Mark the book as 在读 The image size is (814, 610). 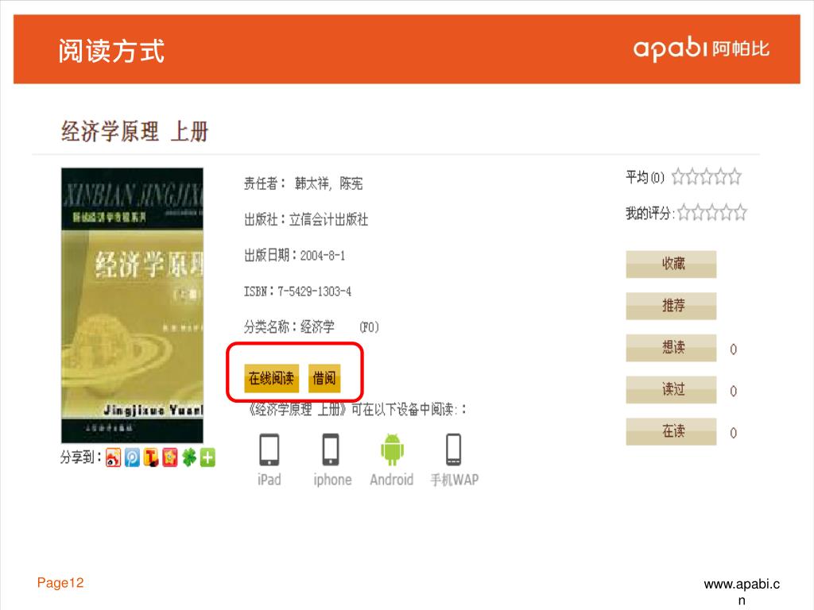(x=671, y=431)
